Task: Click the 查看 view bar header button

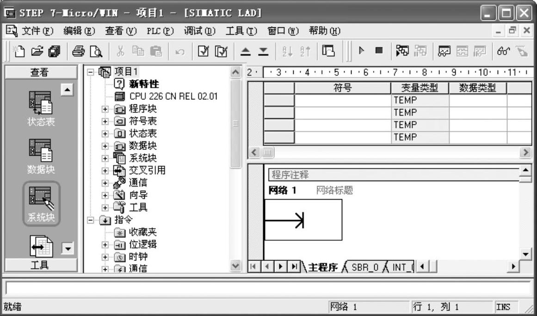Action: coord(41,72)
